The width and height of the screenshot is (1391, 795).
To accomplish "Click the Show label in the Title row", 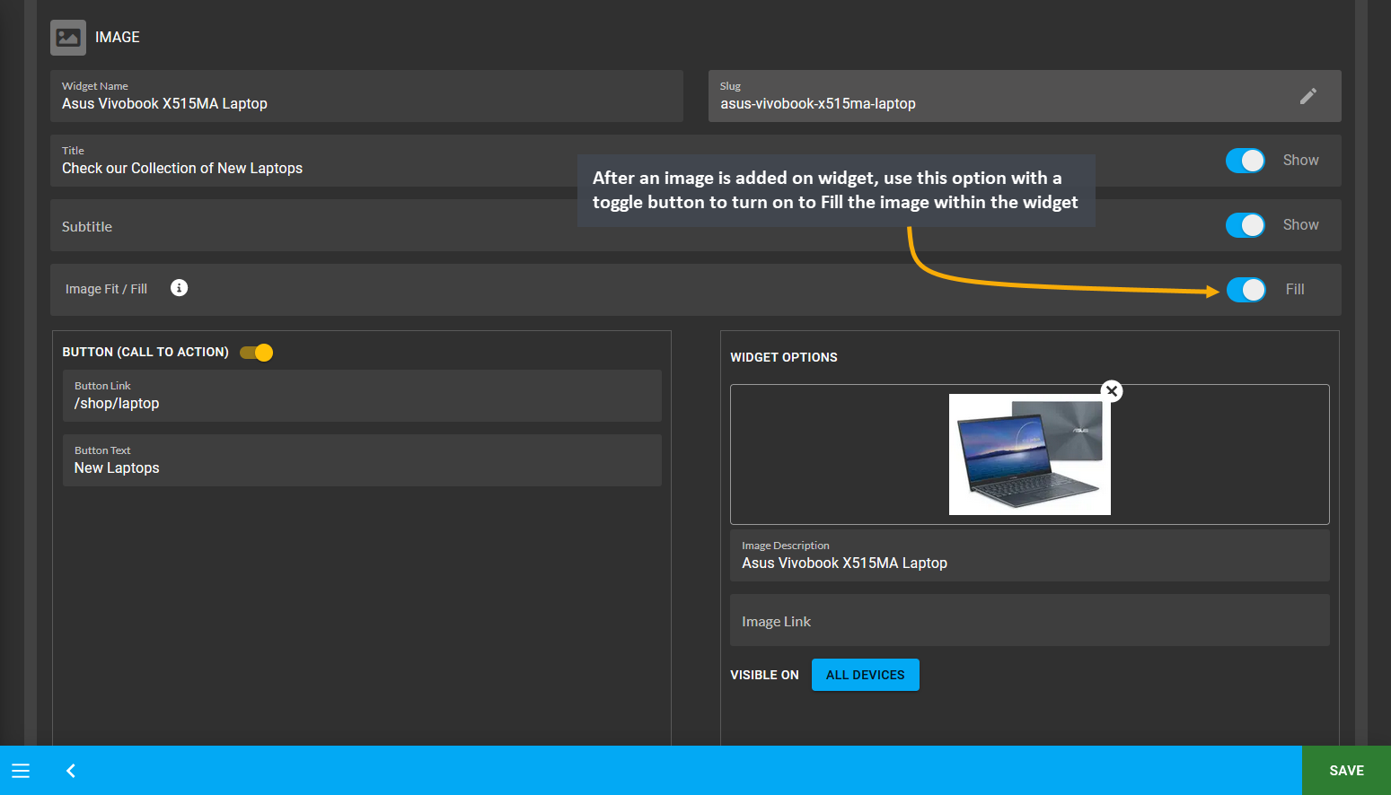I will 1300,160.
